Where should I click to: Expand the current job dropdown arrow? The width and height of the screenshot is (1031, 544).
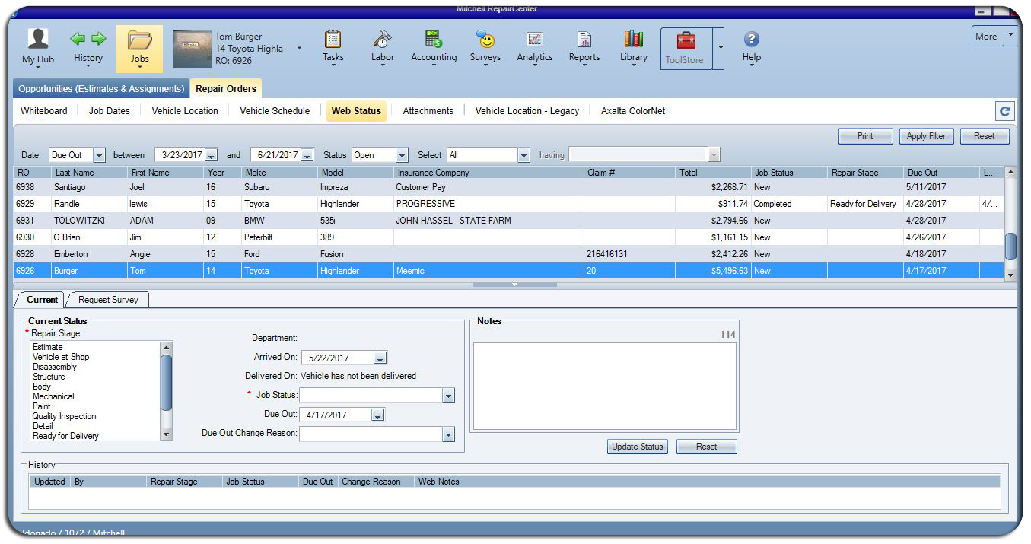pyautogui.click(x=299, y=48)
